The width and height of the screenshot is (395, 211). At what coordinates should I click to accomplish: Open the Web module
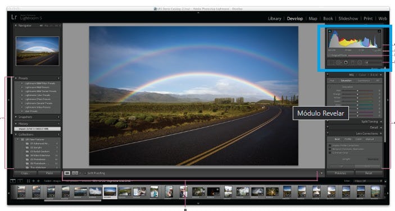tap(383, 19)
